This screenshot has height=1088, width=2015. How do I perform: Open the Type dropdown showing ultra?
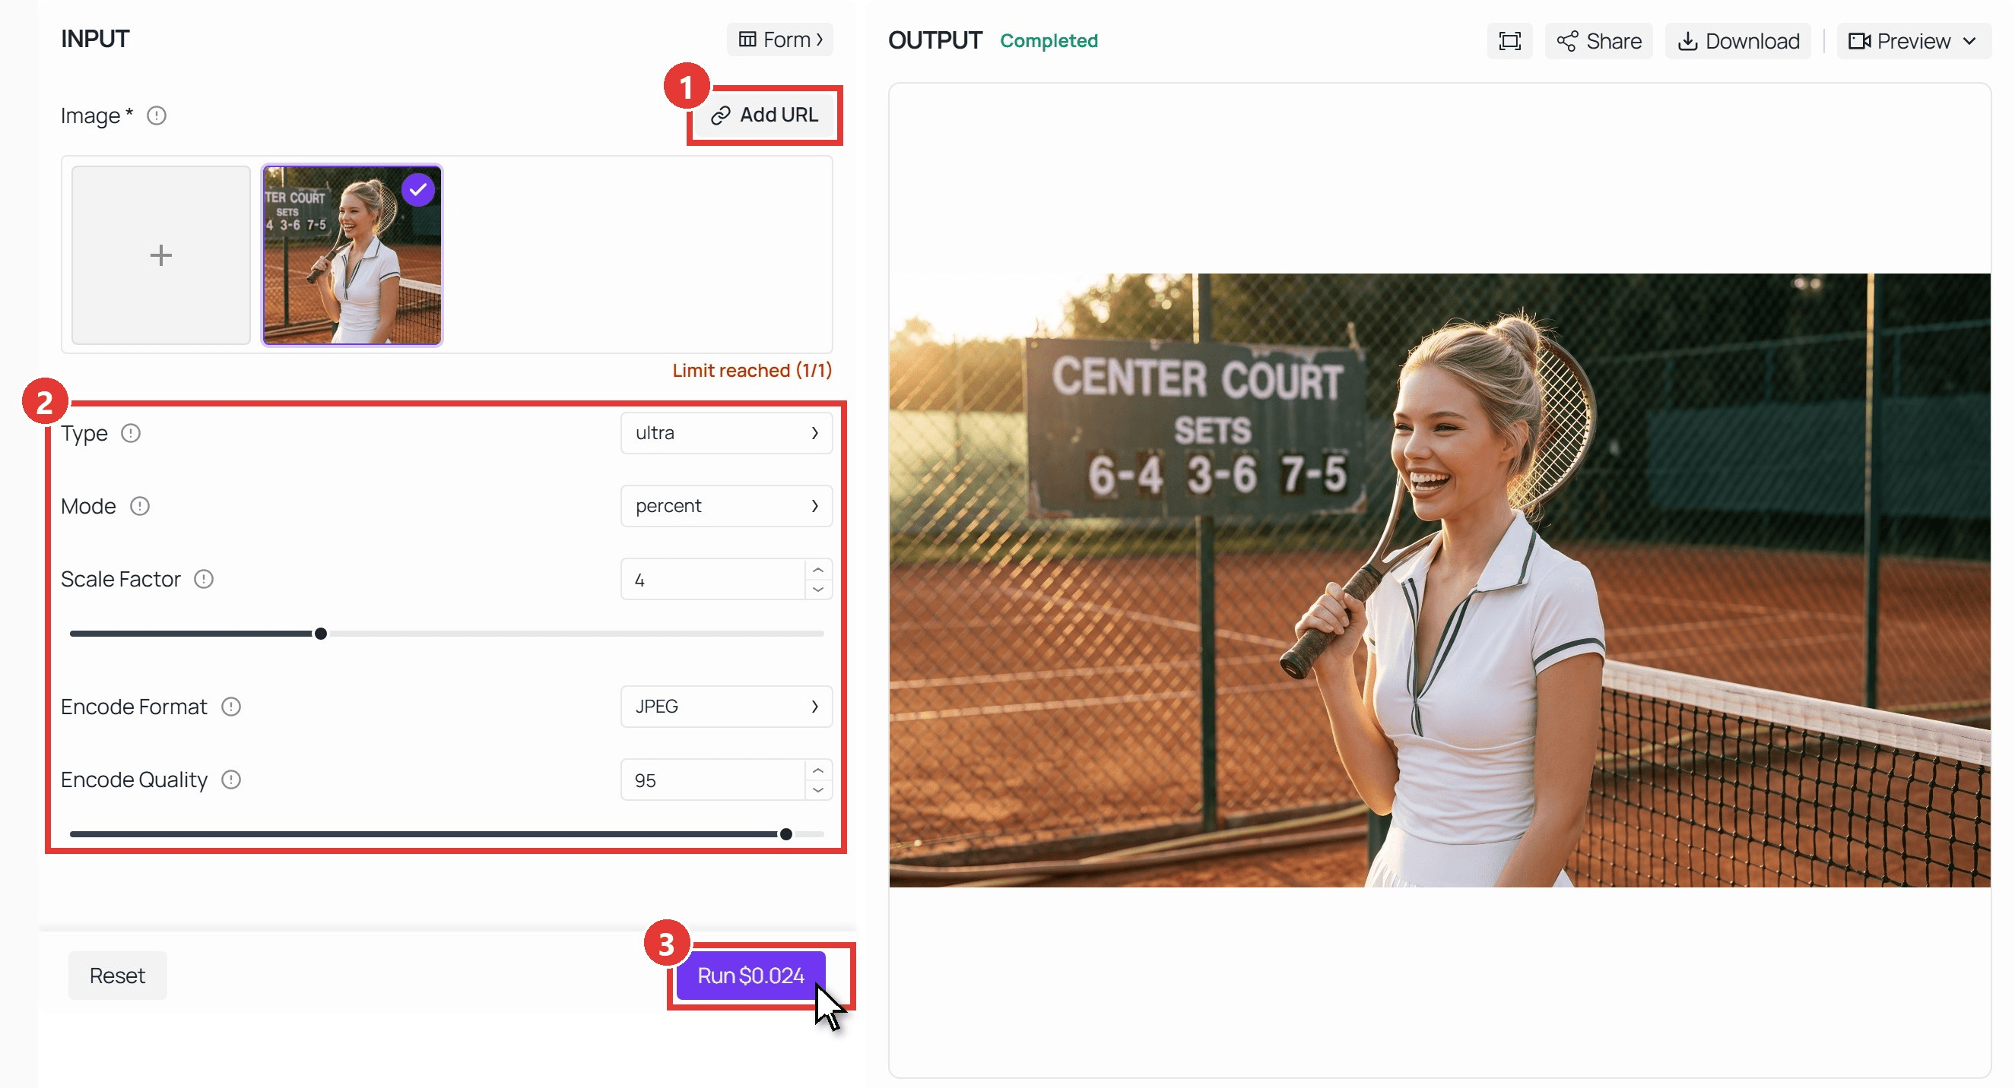[x=726, y=433]
